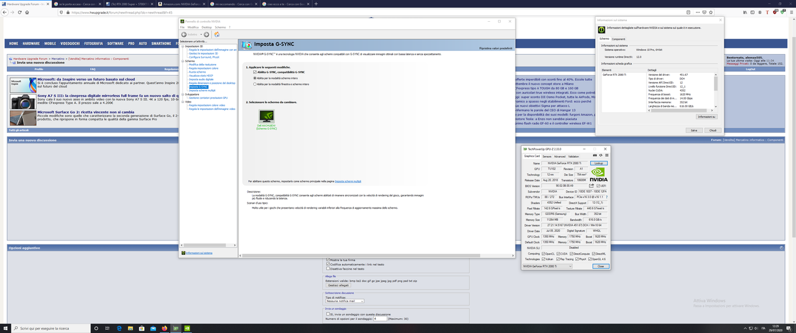Toggle 'Disattiva faccine nel testo' checkbox
Viewport: 796px width, 333px height.
click(328, 268)
